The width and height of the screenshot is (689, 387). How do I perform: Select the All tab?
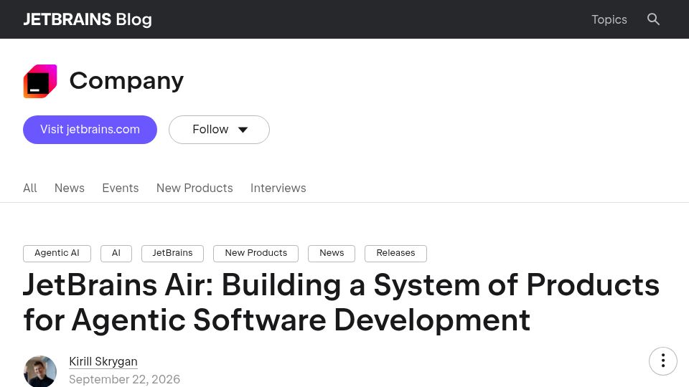[30, 188]
